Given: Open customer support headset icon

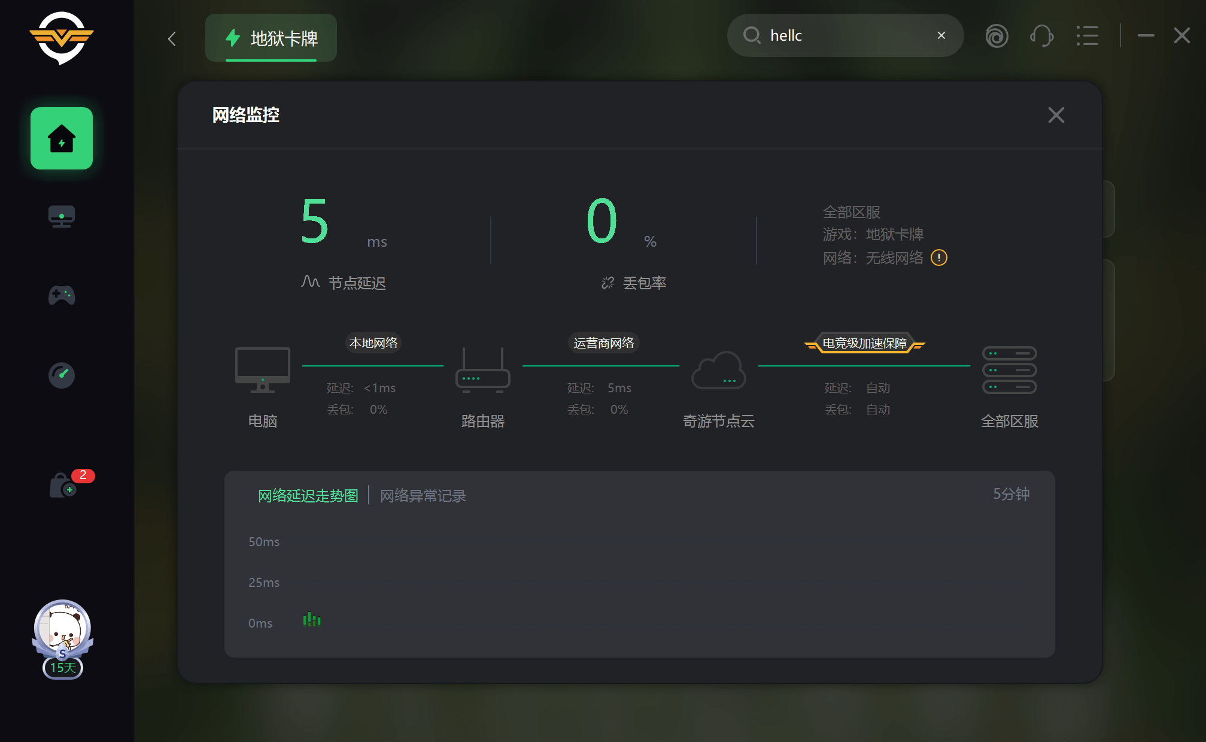Looking at the screenshot, I should (1042, 35).
